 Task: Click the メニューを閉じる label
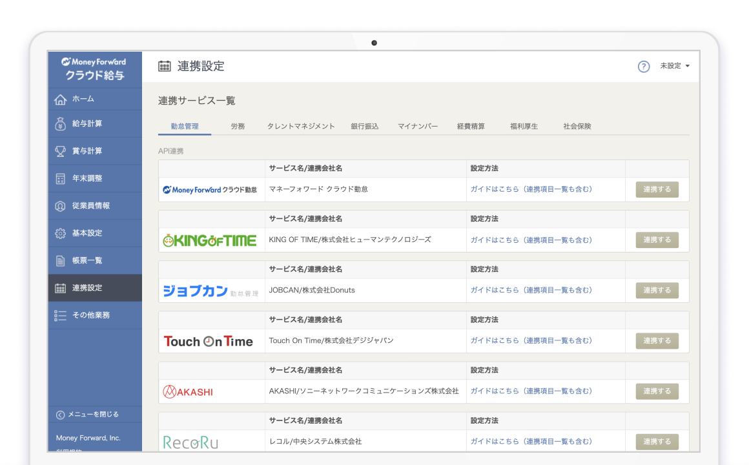(x=93, y=415)
